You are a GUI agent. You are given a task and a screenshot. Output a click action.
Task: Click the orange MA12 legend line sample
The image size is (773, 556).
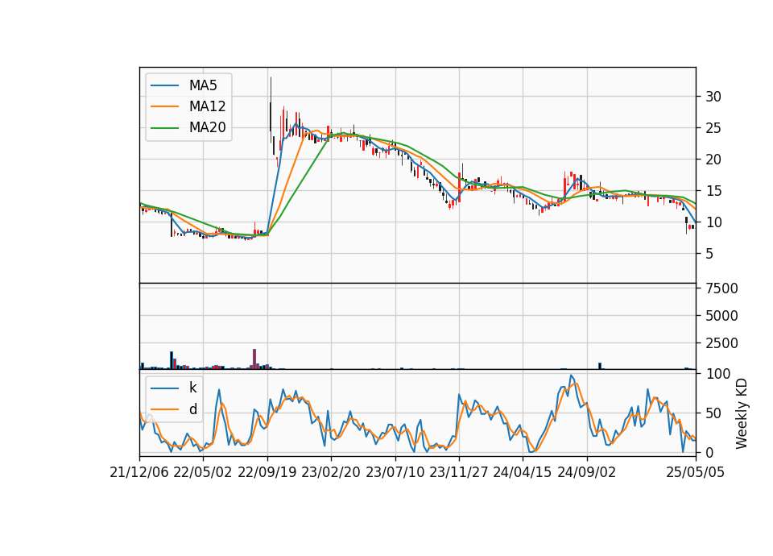[164, 106]
